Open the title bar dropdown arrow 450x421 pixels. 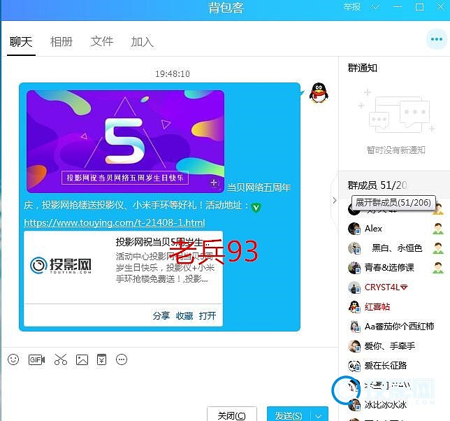pyautogui.click(x=375, y=7)
